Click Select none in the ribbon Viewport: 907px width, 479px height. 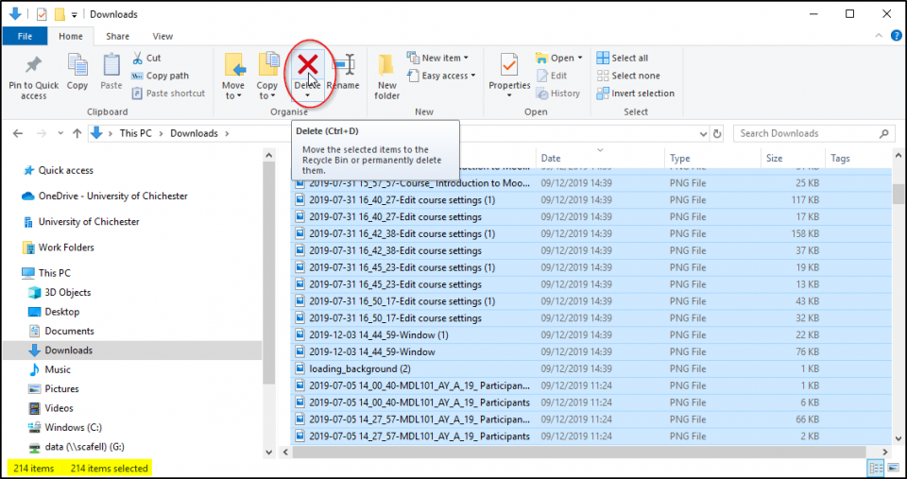click(628, 76)
